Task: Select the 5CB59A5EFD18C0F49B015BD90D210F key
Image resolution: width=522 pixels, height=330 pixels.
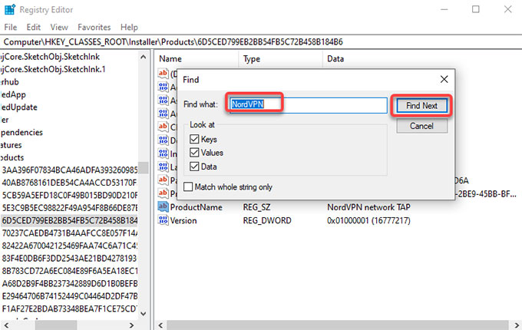Action: coord(70,195)
